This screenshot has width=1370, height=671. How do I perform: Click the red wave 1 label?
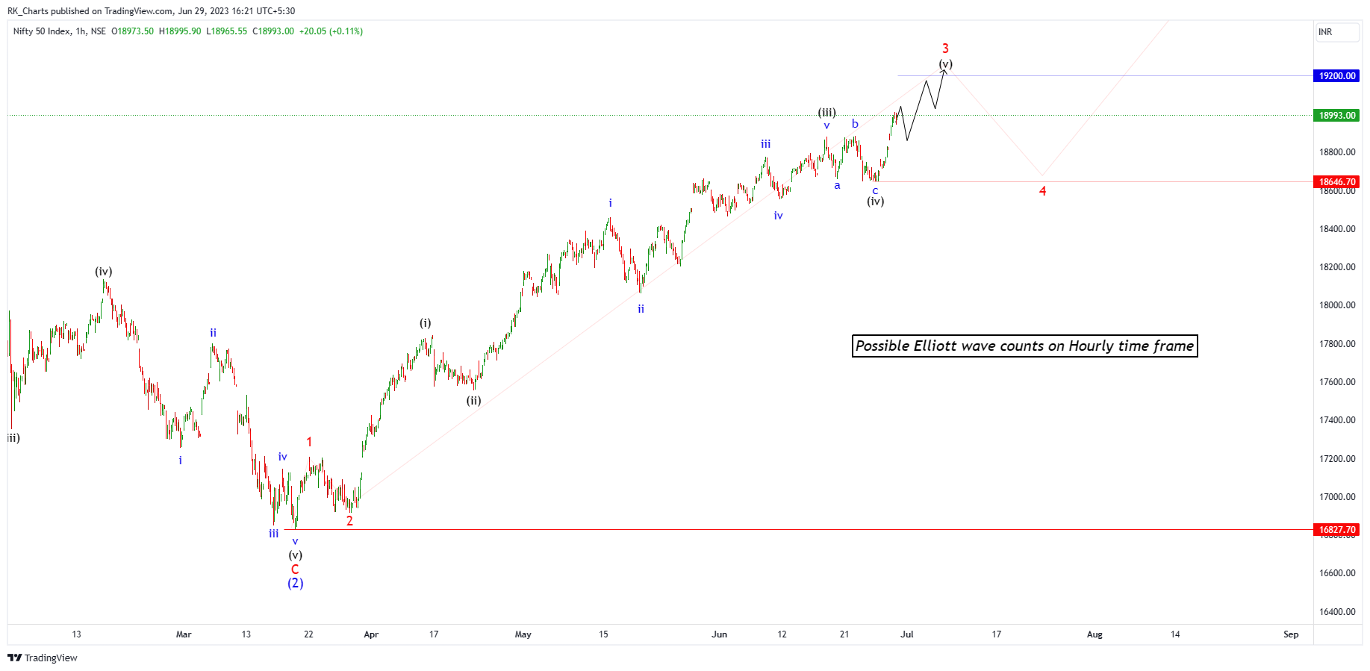point(309,442)
